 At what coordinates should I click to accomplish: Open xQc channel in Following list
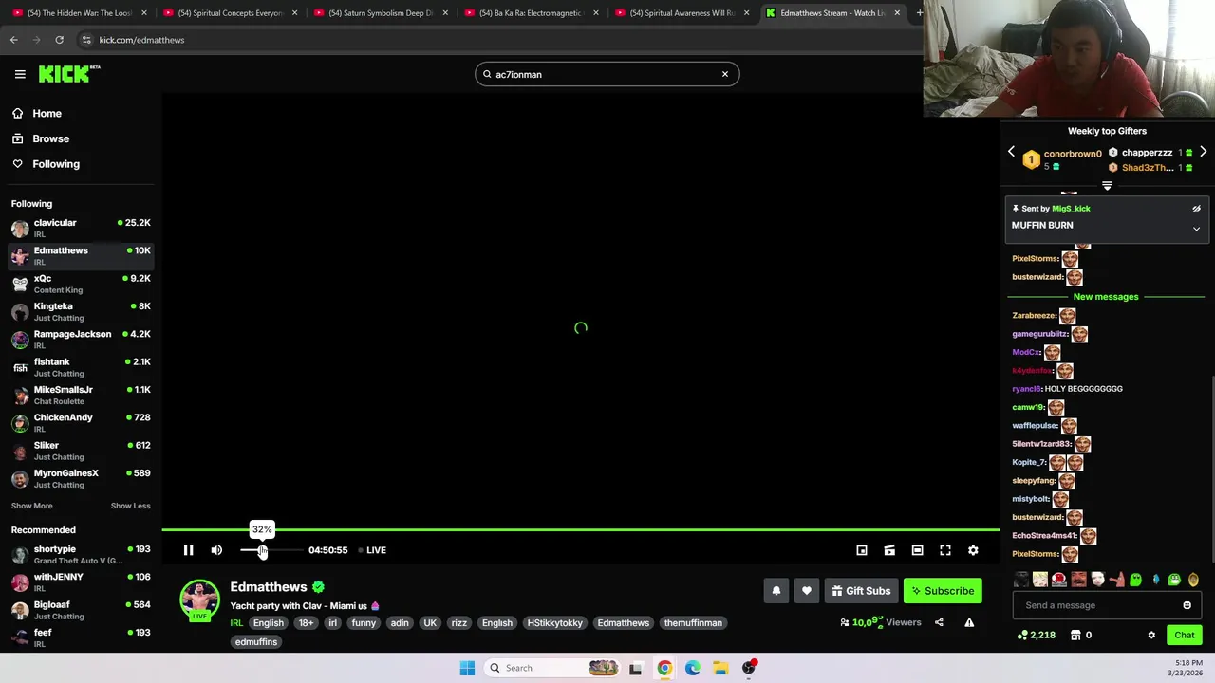[81, 284]
